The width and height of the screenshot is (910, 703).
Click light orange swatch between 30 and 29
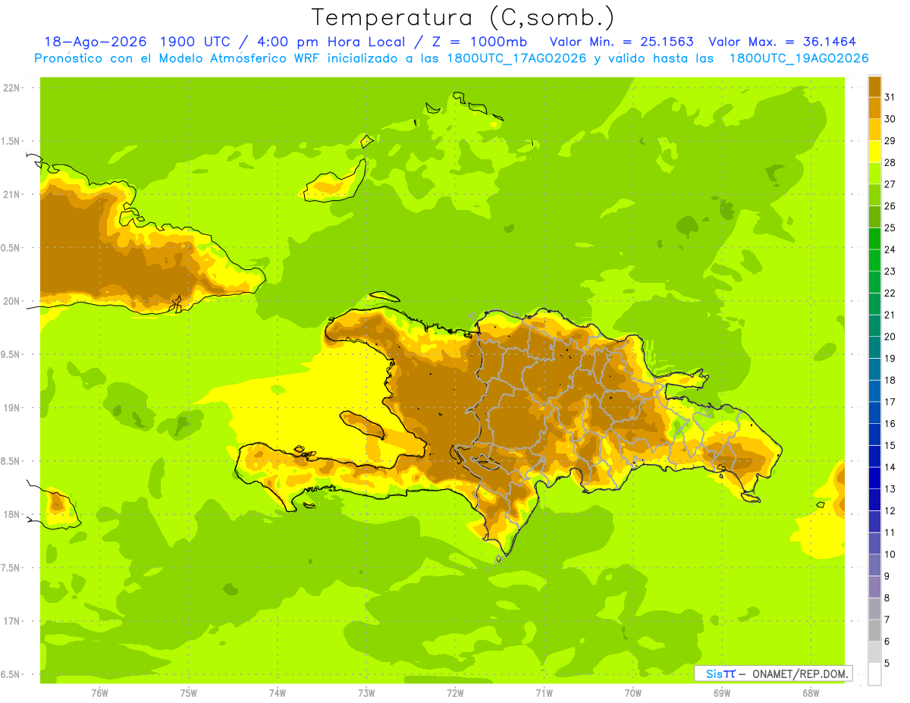[x=874, y=130]
